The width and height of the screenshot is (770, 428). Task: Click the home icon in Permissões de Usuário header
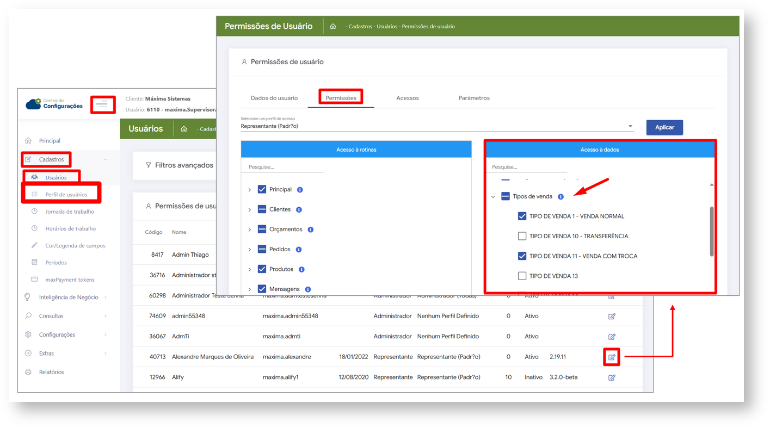333,26
